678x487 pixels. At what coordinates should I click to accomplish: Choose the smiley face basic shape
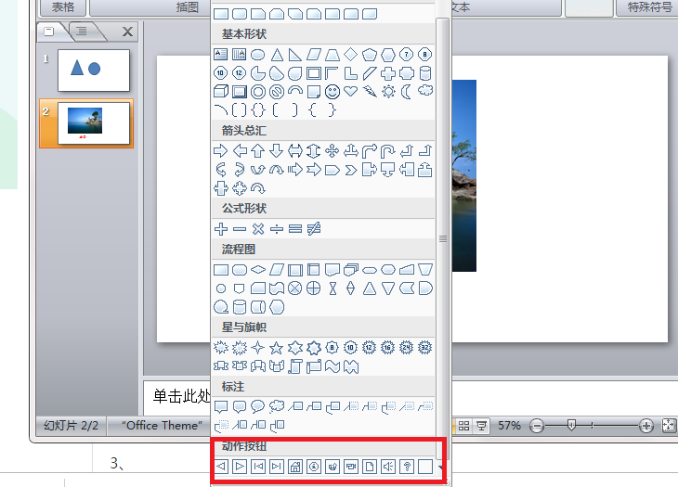coord(332,92)
